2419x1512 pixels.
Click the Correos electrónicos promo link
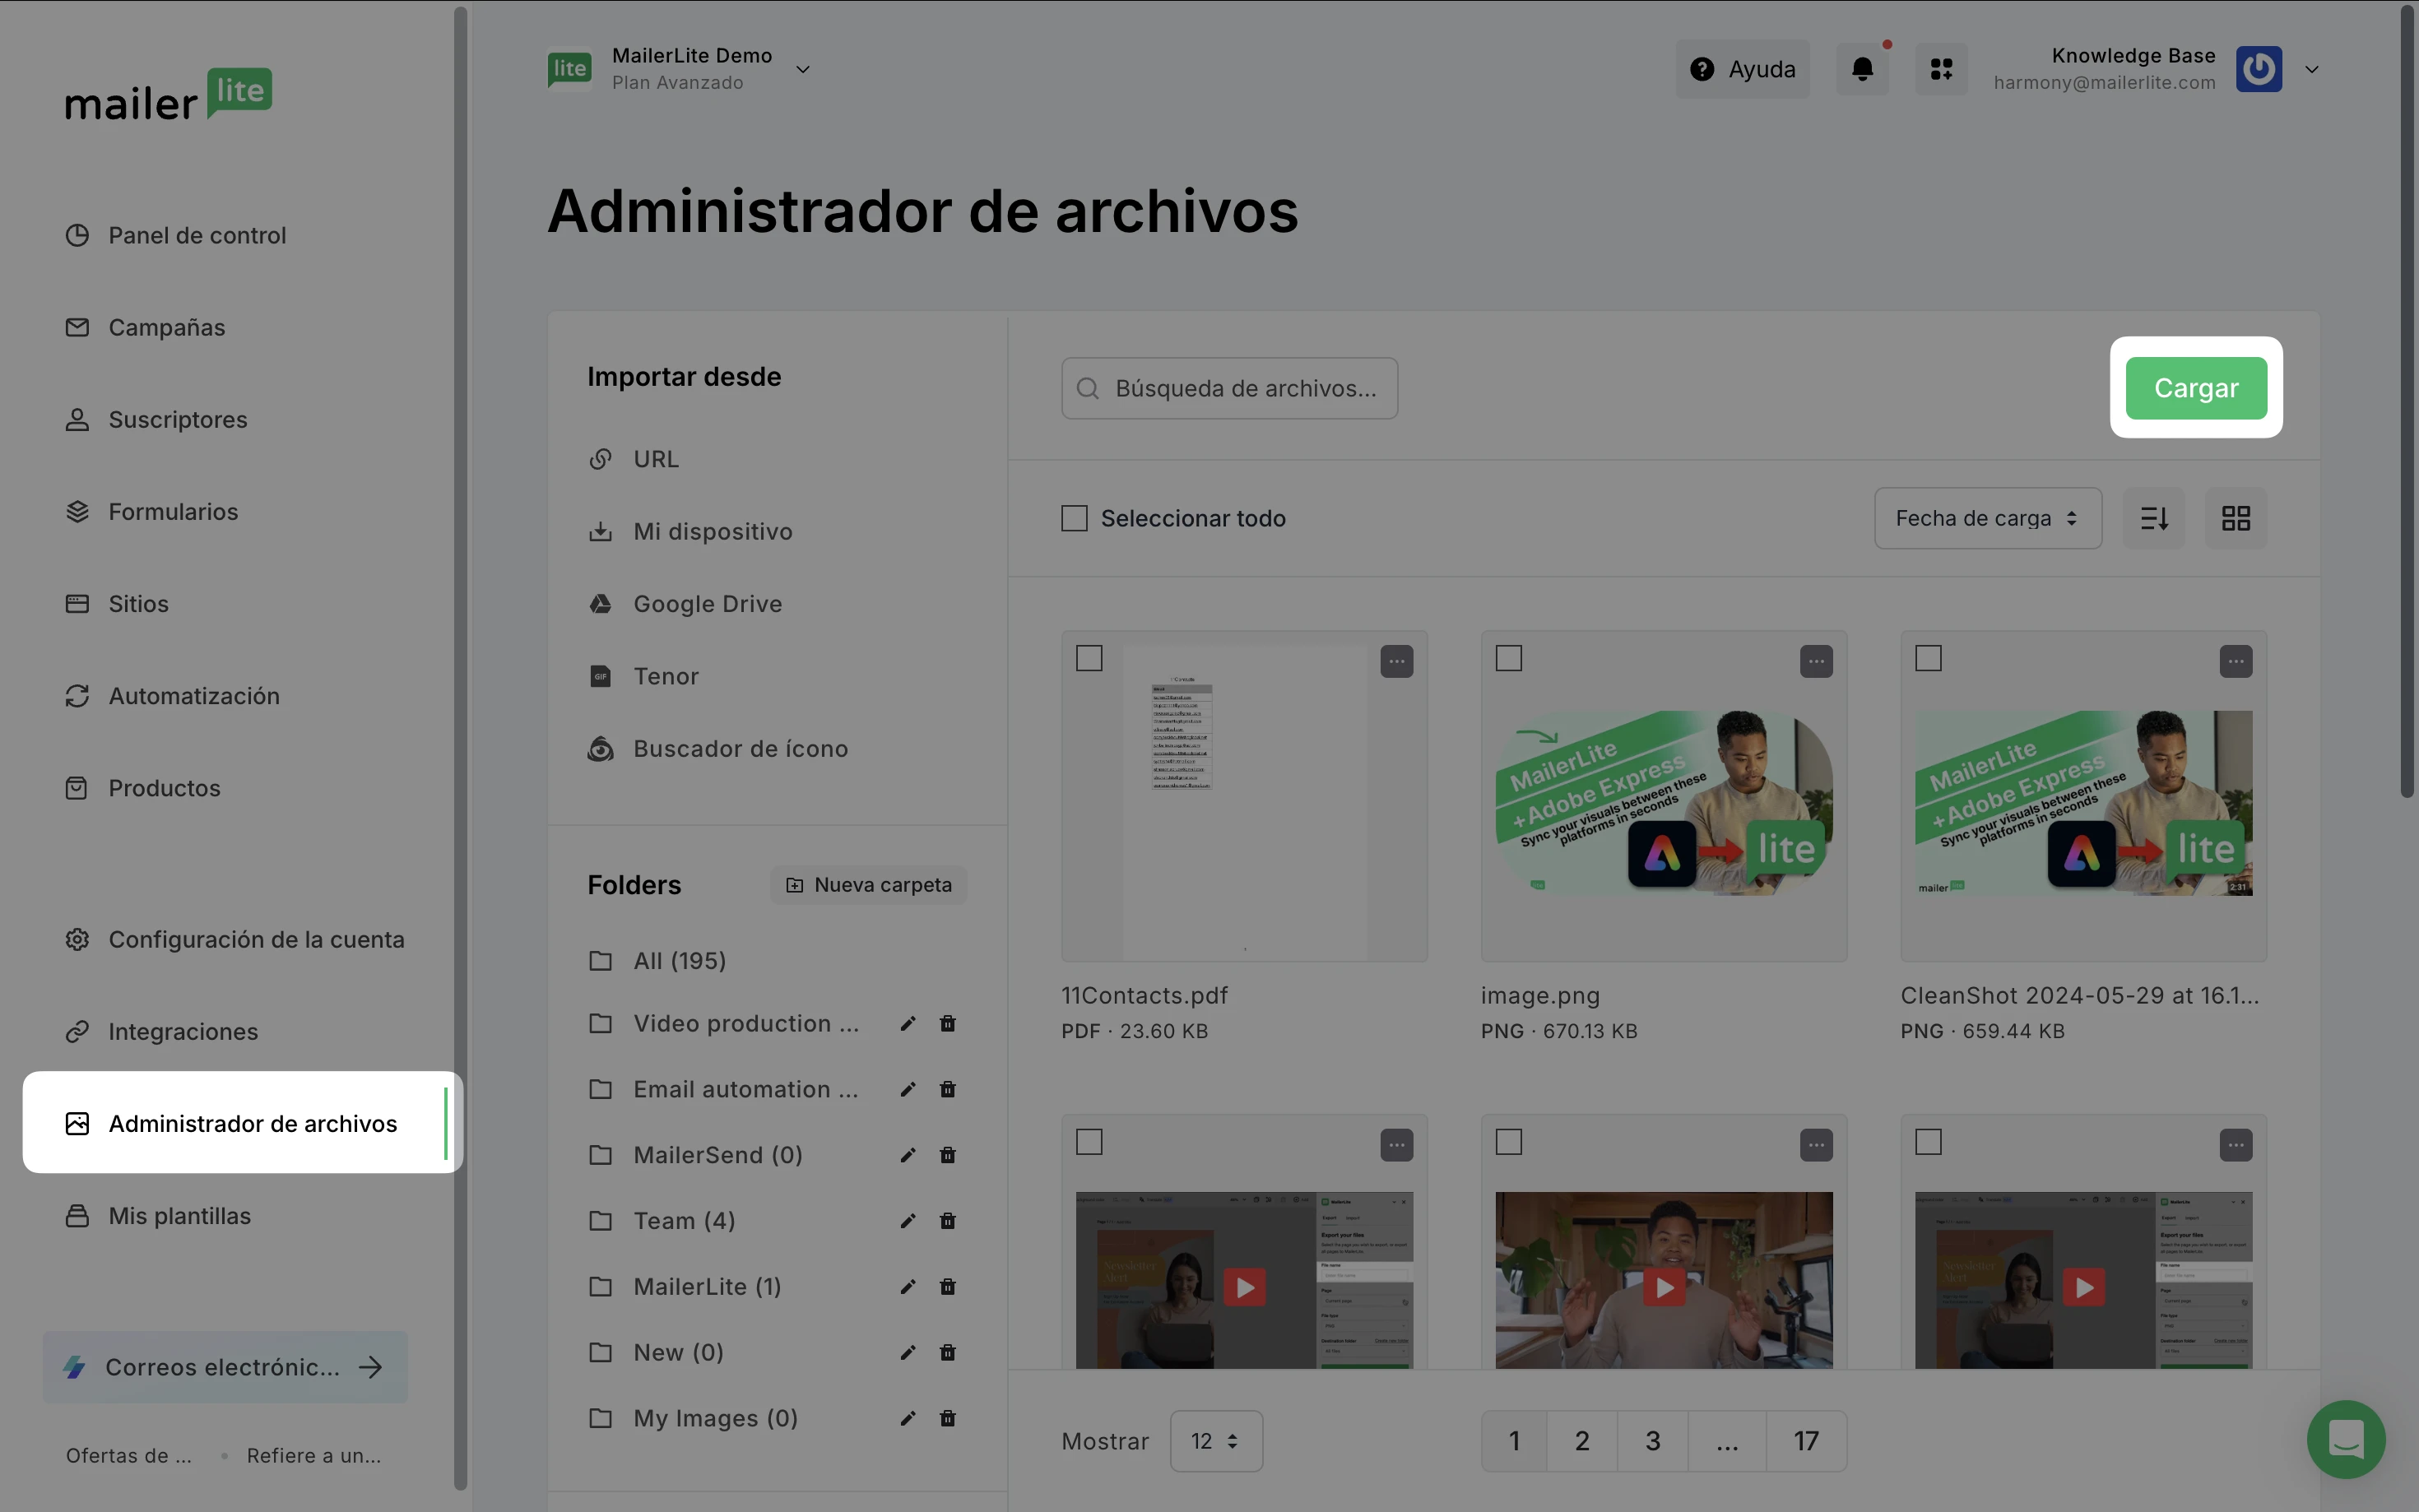[x=225, y=1367]
